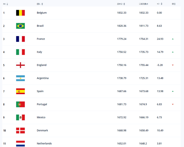The width and height of the screenshot is (184, 147).
Task: Click England's red down-arrow position indicator
Action: 173,65
